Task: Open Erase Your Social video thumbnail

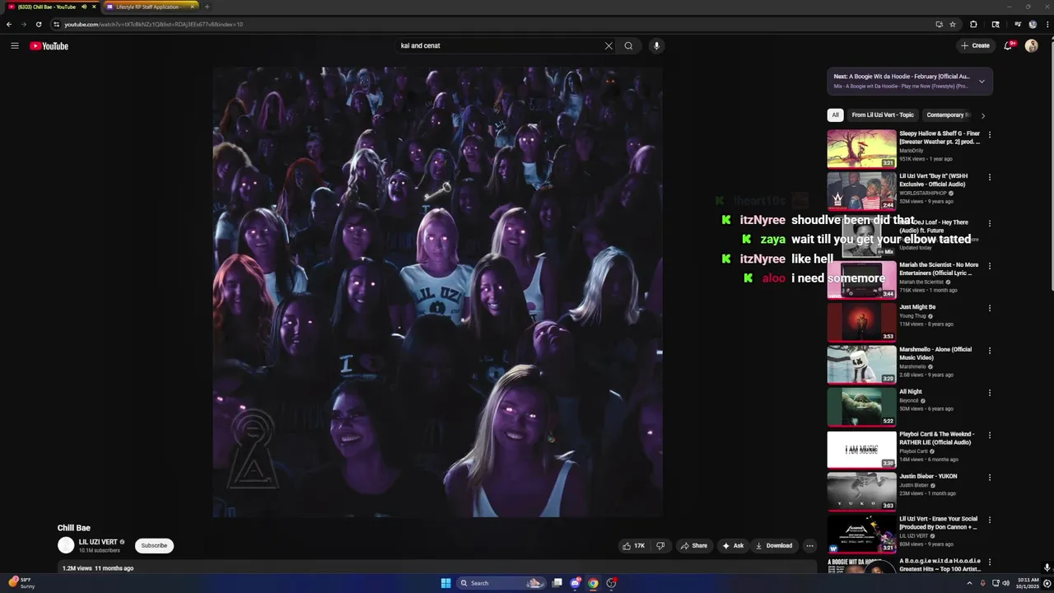Action: pyautogui.click(x=861, y=535)
